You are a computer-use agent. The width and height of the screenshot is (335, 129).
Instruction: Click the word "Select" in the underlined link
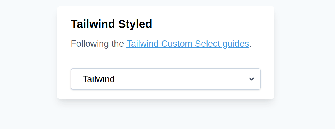[x=208, y=44]
